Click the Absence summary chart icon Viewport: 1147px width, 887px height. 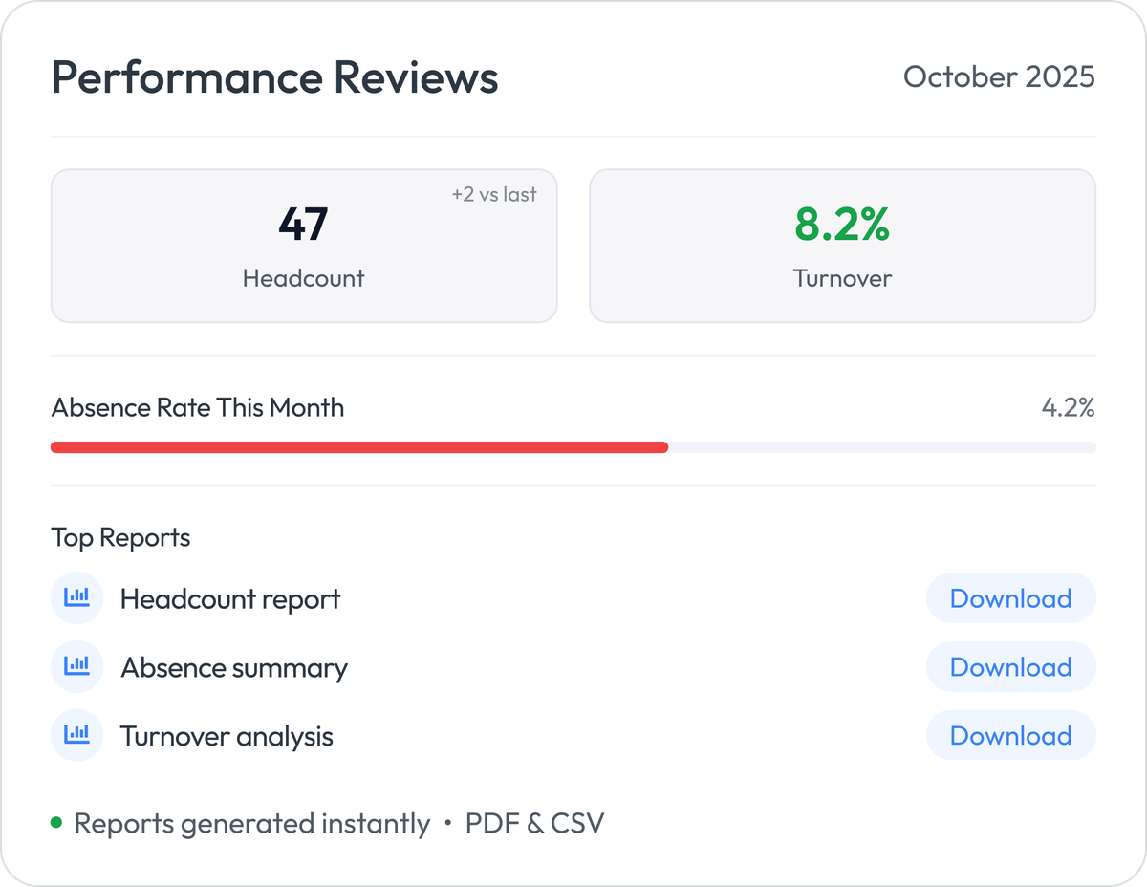[76, 666]
